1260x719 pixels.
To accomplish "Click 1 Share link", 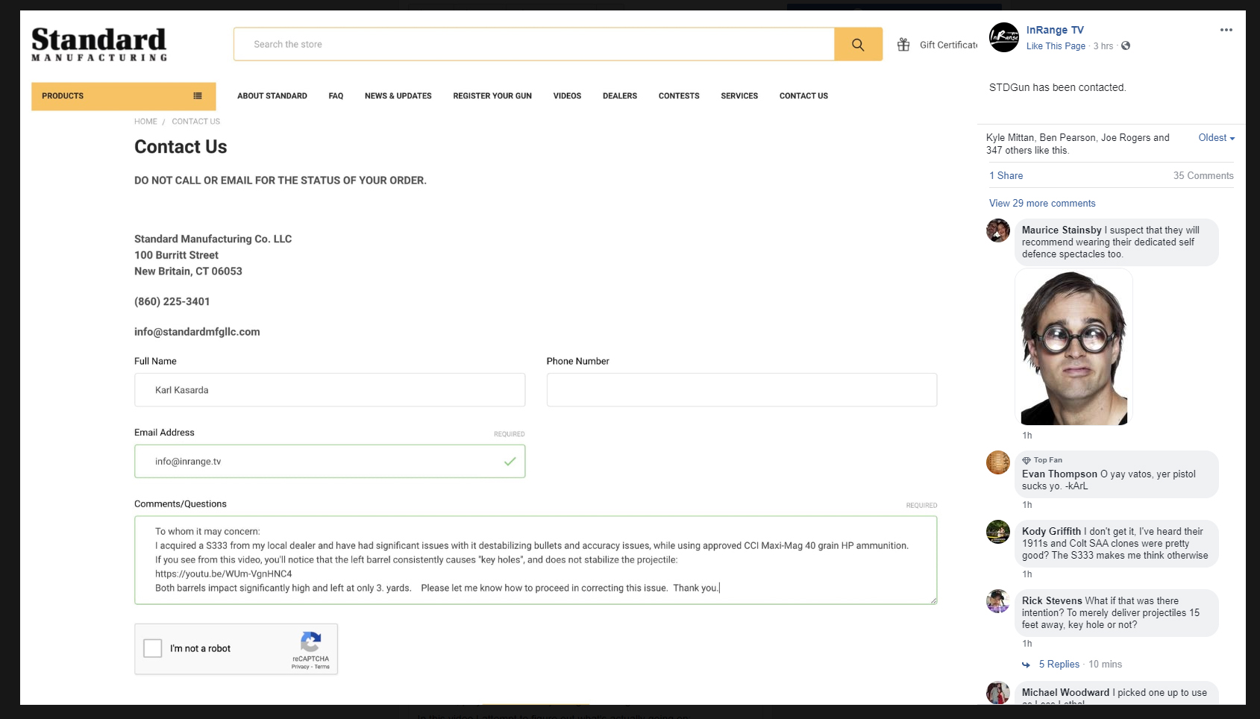I will click(x=1006, y=176).
